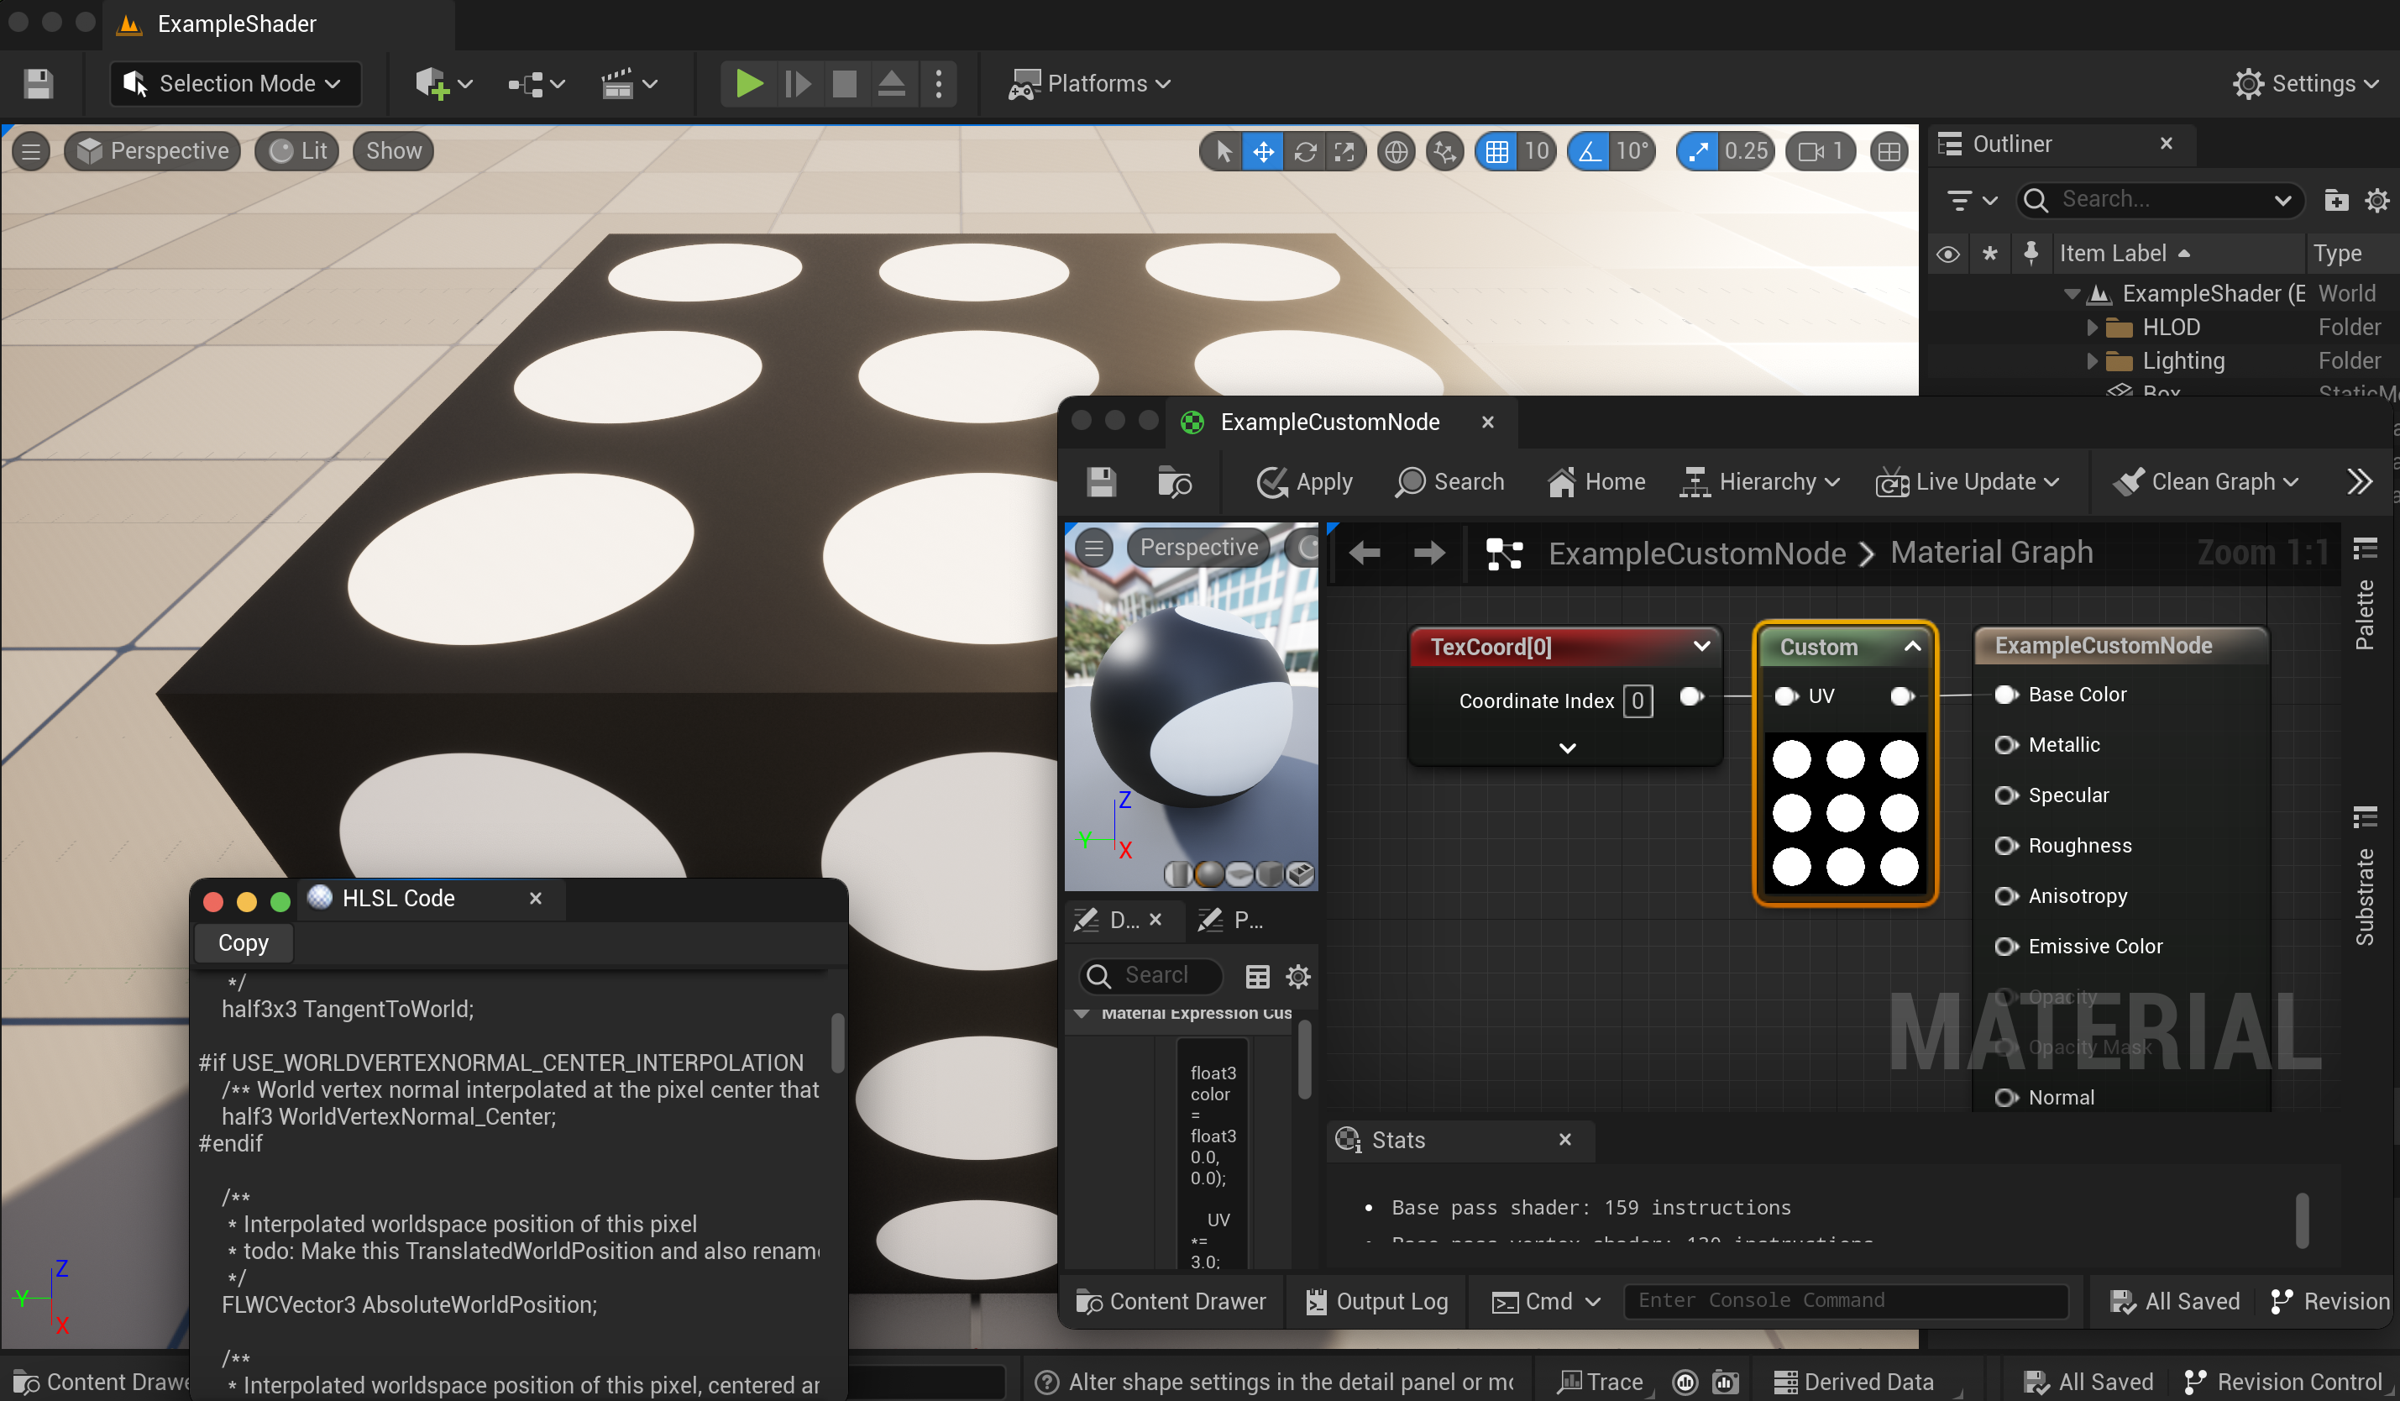This screenshot has height=1401, width=2400.
Task: Open Search in the material editor toolbar
Action: [1449, 482]
